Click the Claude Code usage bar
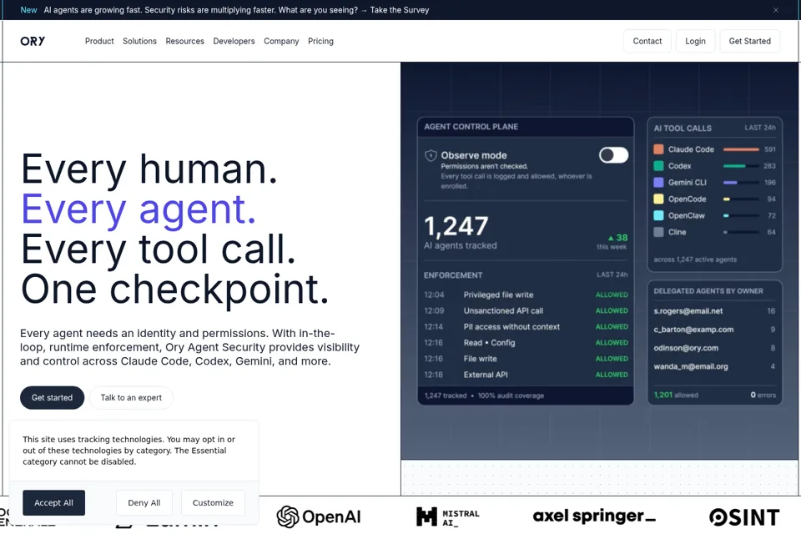801x534 pixels. pyautogui.click(x=741, y=149)
